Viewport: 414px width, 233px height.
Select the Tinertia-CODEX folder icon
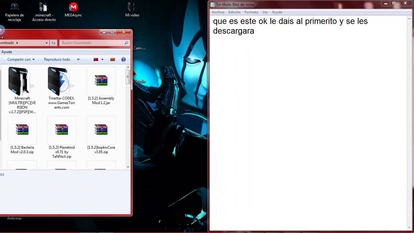(61, 88)
